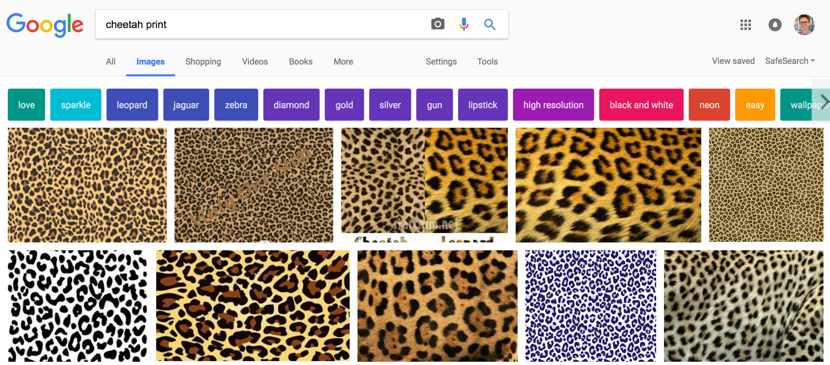830x365 pixels.
Task: Open the notifications bell icon
Action: point(775,25)
